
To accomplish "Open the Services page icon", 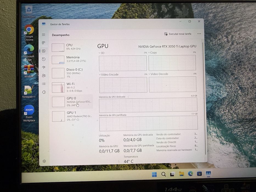I will coord(44,92).
